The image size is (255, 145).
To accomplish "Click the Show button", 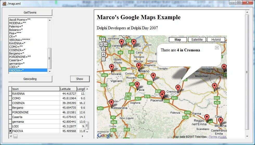I will coord(80,79).
